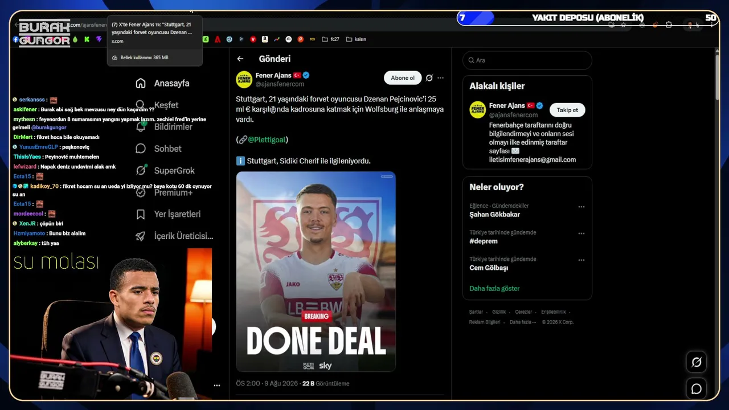Click the three dots under the webcam overlay
The image size is (729, 410).
pos(217,386)
